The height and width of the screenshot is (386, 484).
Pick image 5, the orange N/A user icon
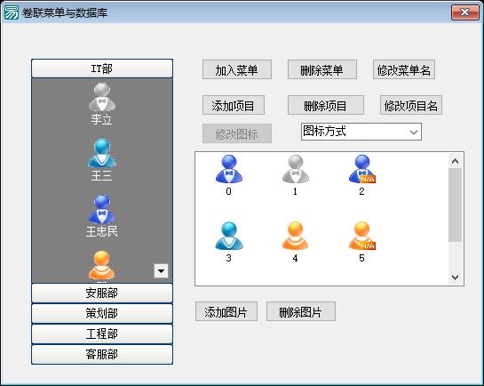362,236
